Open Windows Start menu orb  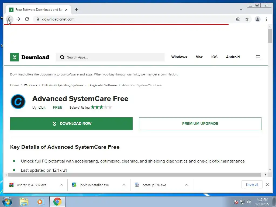[x=7, y=202]
